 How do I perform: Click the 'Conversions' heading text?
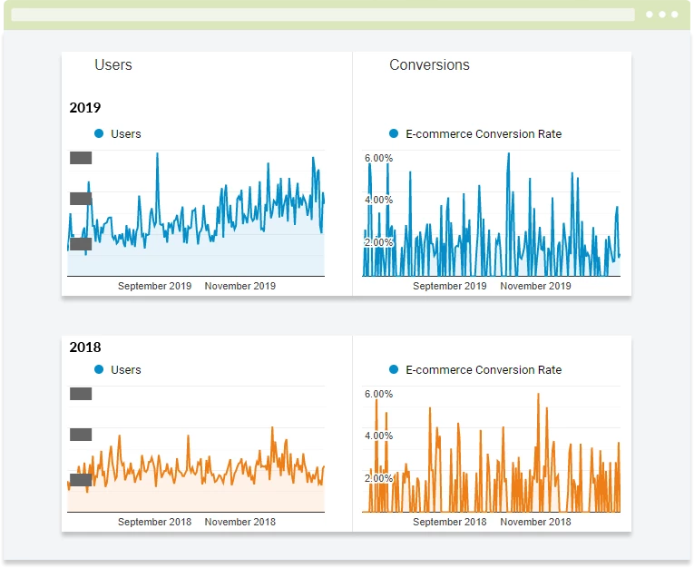[429, 65]
